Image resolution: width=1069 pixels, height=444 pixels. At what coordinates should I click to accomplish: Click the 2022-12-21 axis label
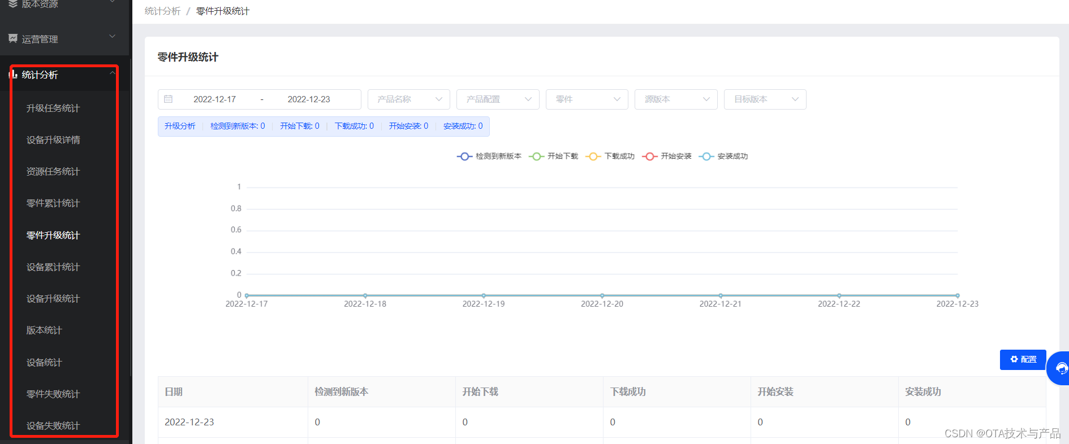(721, 304)
